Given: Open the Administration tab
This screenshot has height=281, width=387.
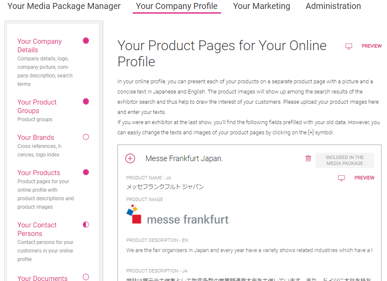Looking at the screenshot, I should coord(333,6).
